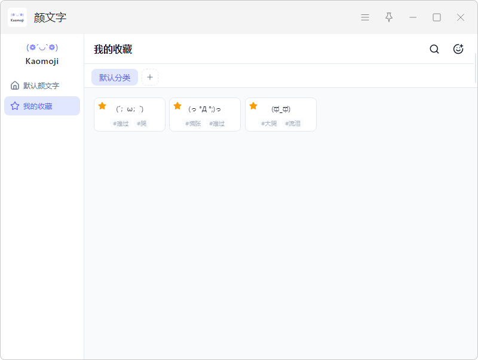
Task: Add a new category with plus button
Action: pyautogui.click(x=150, y=77)
